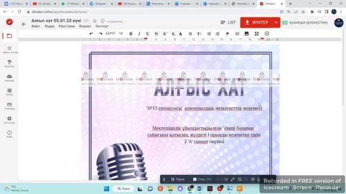Image resolution: width=346 pixels, height=194 pixels.
Task: Apply superscript formatting
Action: pos(165,34)
